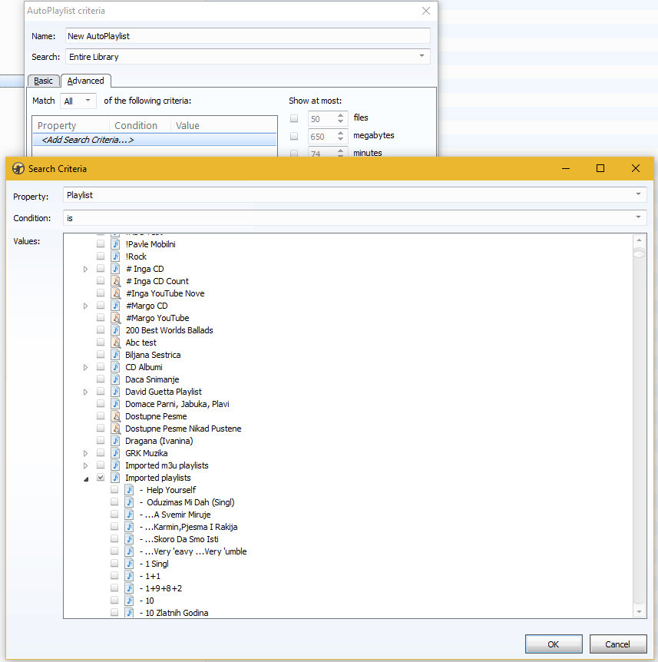Select the Advanced tab
Screen dimensions: 658x662
pos(85,81)
